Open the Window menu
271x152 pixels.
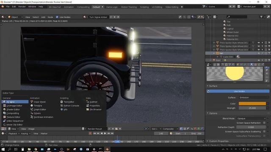(x=32, y=7)
